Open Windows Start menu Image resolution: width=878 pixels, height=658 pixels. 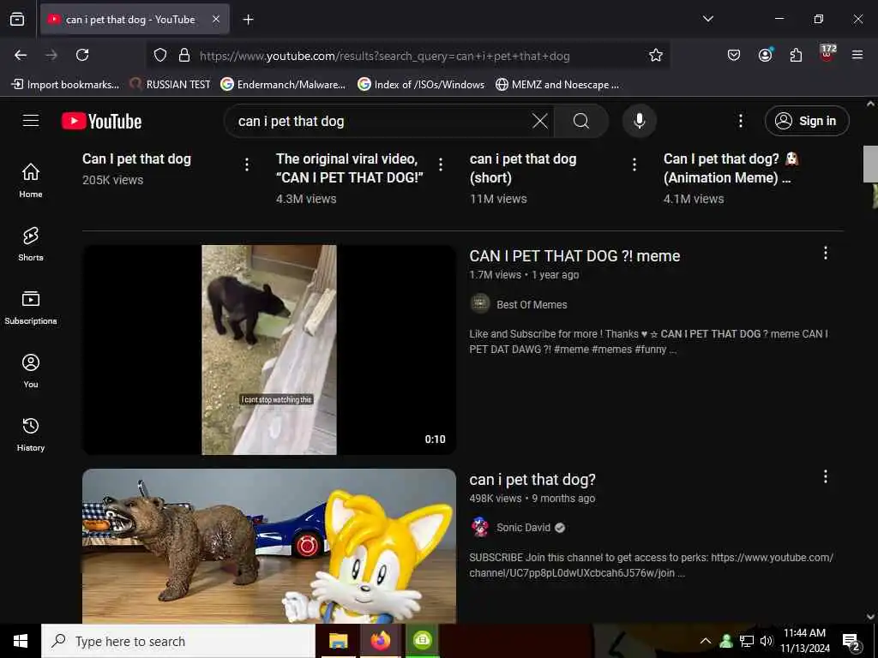click(x=21, y=641)
